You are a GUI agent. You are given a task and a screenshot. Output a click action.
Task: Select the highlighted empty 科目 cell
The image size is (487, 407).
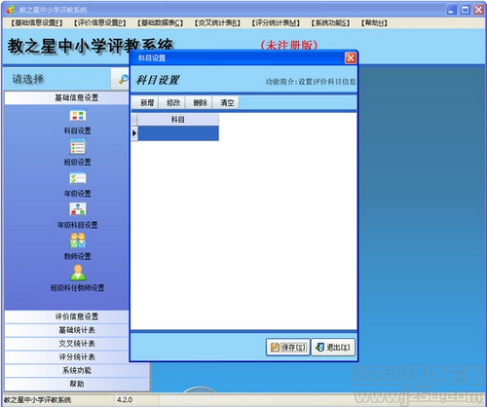point(178,133)
